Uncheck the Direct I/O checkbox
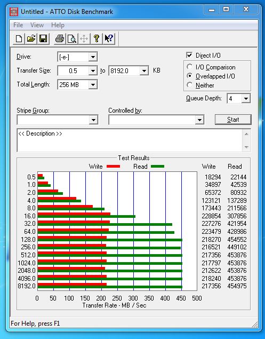Screen dimensions: 265x339 pyautogui.click(x=189, y=55)
